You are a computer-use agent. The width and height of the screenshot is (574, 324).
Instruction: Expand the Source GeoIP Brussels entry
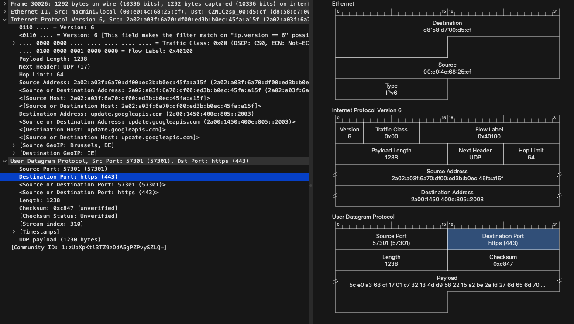pyautogui.click(x=14, y=145)
